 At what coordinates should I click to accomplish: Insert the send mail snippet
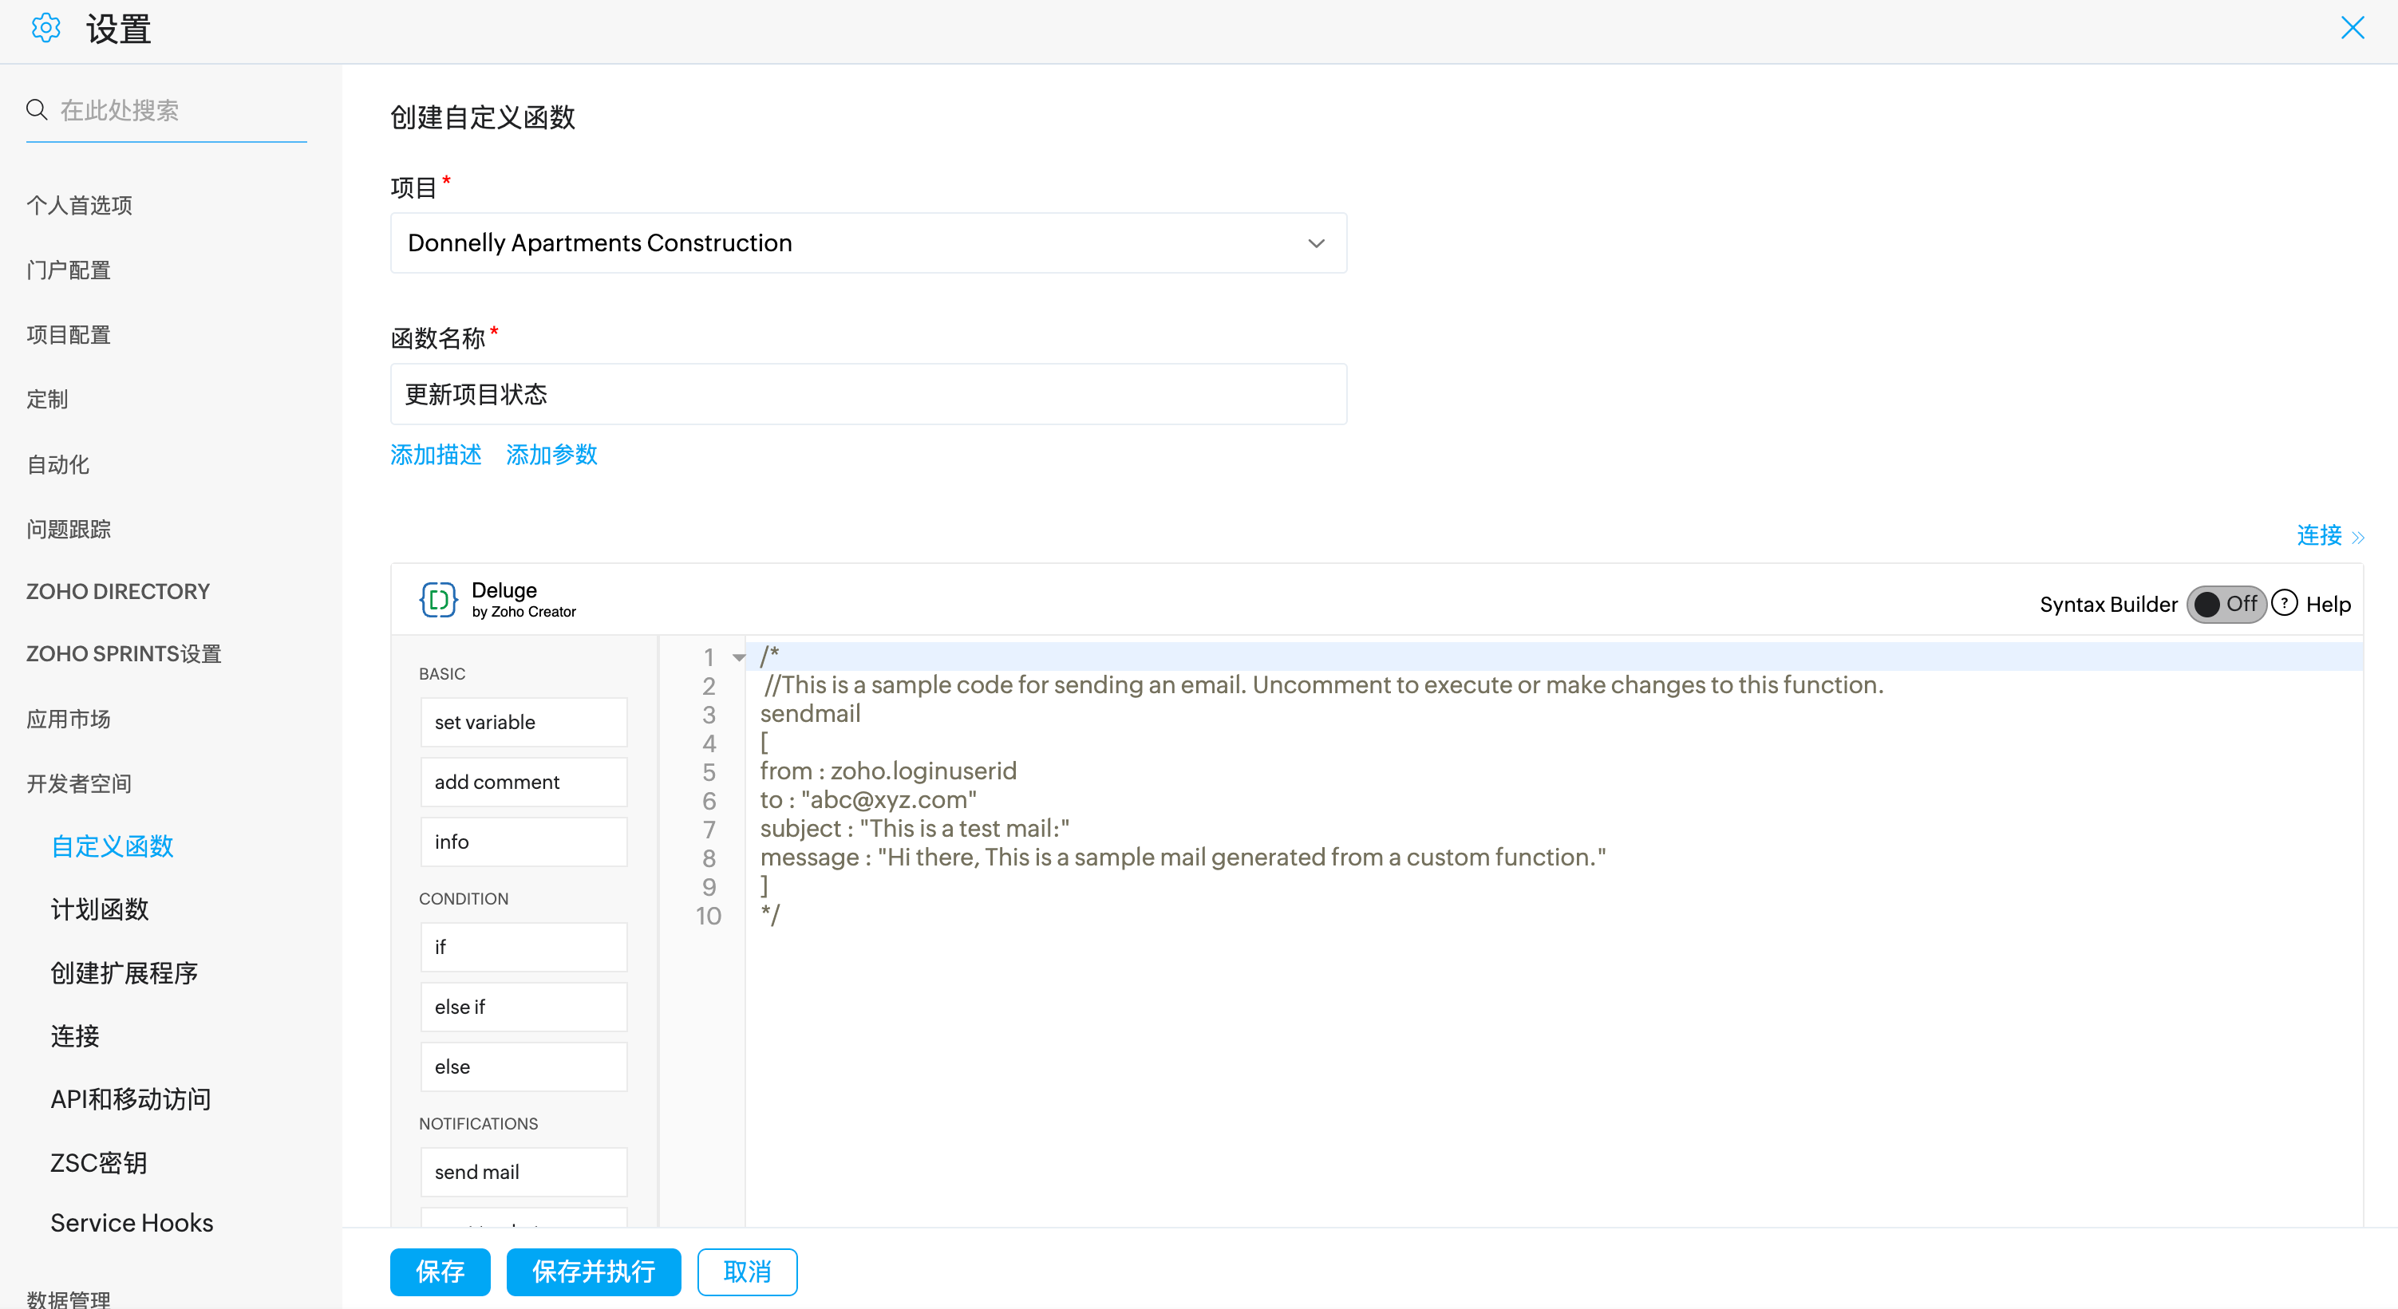point(523,1171)
